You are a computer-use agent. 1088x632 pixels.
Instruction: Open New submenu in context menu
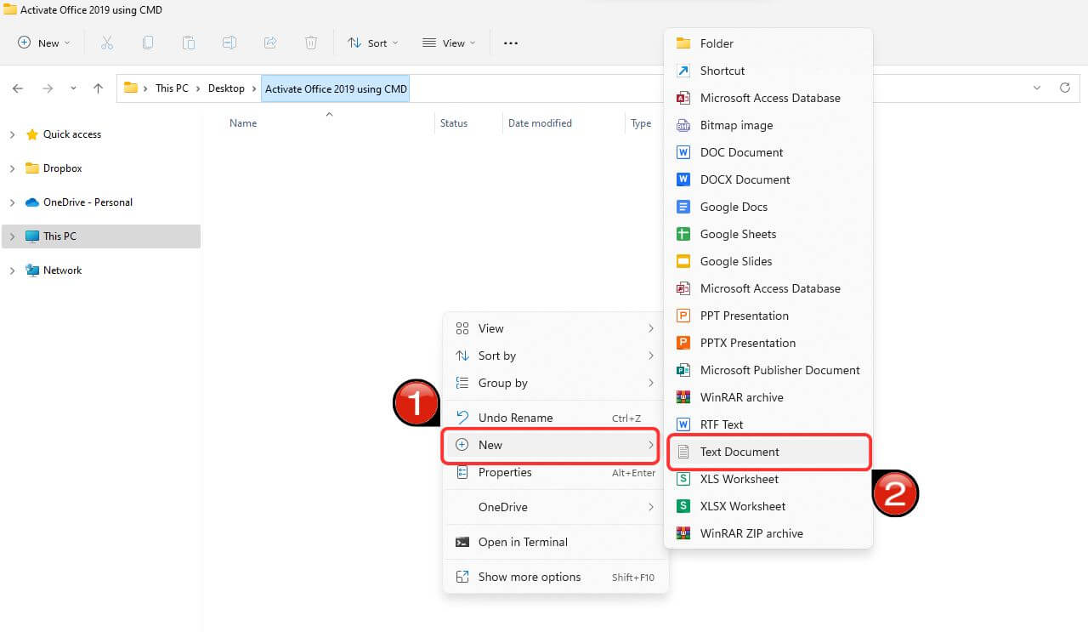point(551,445)
